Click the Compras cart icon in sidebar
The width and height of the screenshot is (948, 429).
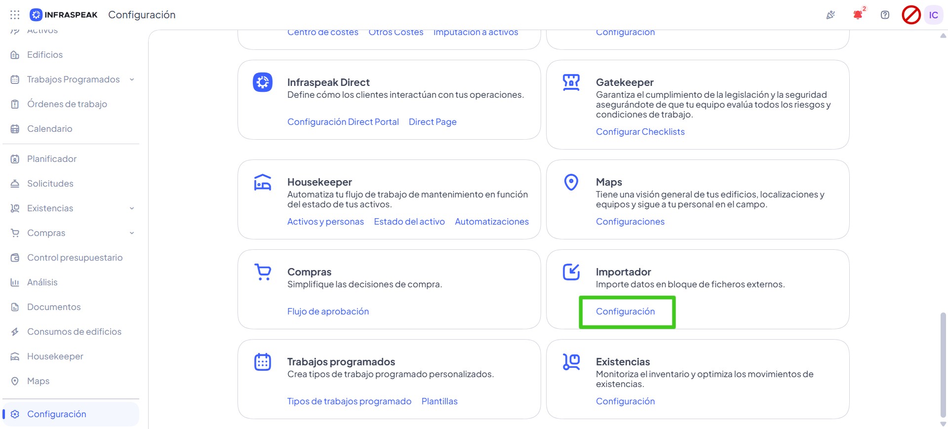pos(15,233)
